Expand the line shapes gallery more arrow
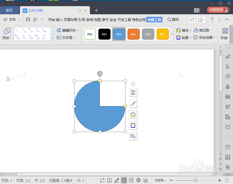Screen dimensions: 233x184 (52, 39)
